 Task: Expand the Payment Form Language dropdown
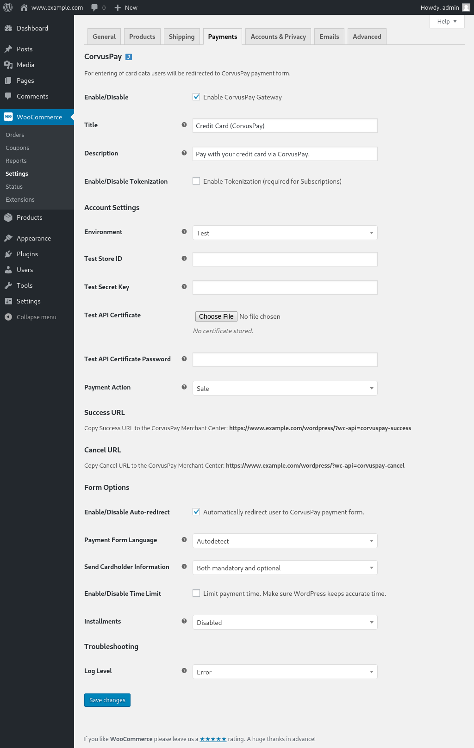tap(285, 541)
